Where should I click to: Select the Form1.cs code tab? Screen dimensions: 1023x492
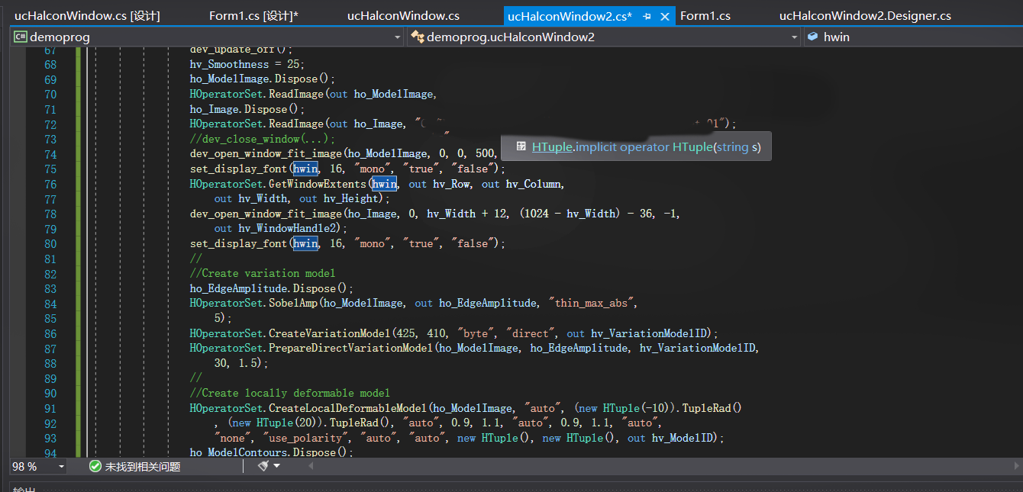(705, 16)
